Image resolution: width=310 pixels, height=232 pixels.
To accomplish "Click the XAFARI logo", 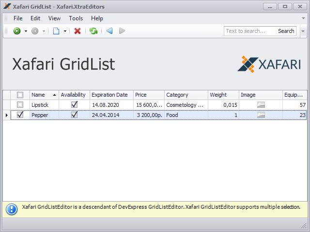I will pos(269,64).
